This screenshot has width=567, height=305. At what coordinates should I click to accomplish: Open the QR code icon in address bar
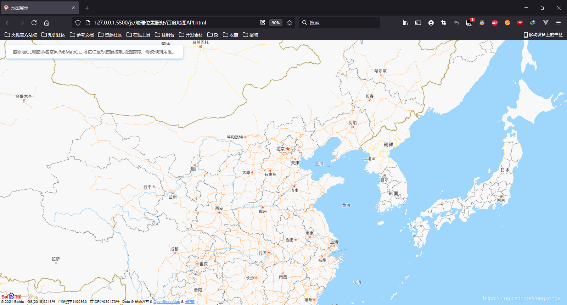click(262, 23)
